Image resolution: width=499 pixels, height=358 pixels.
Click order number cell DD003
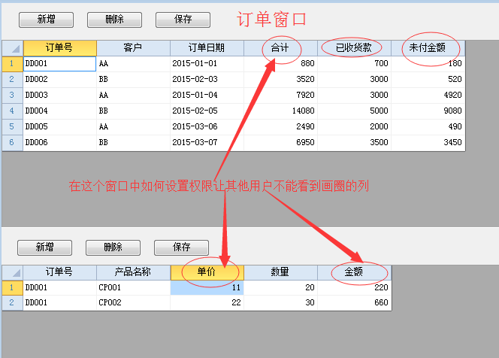(x=60, y=96)
